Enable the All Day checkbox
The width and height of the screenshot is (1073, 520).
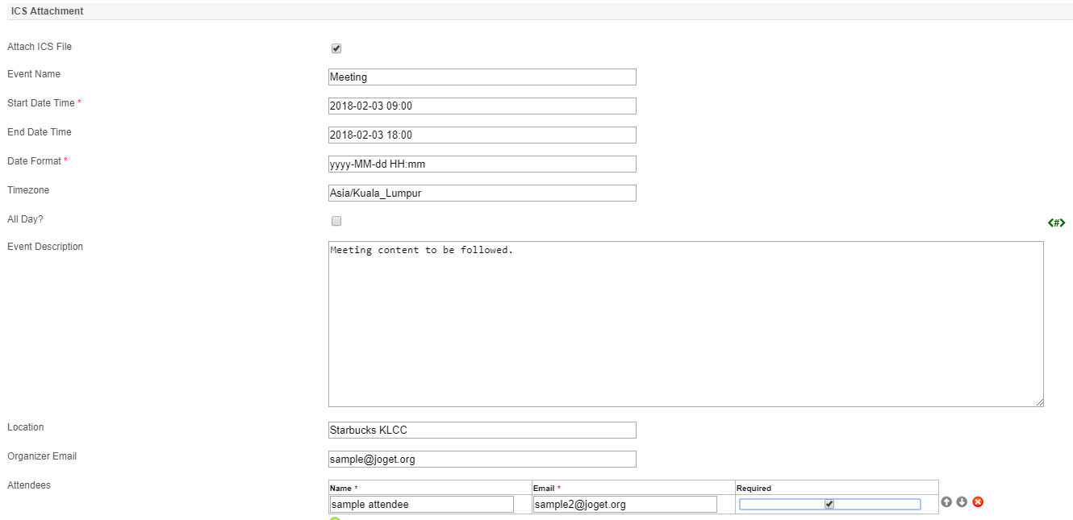[336, 221]
